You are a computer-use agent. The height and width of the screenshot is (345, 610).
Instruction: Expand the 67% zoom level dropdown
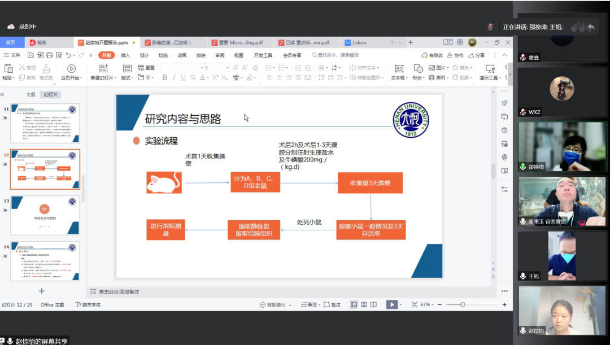coord(429,304)
